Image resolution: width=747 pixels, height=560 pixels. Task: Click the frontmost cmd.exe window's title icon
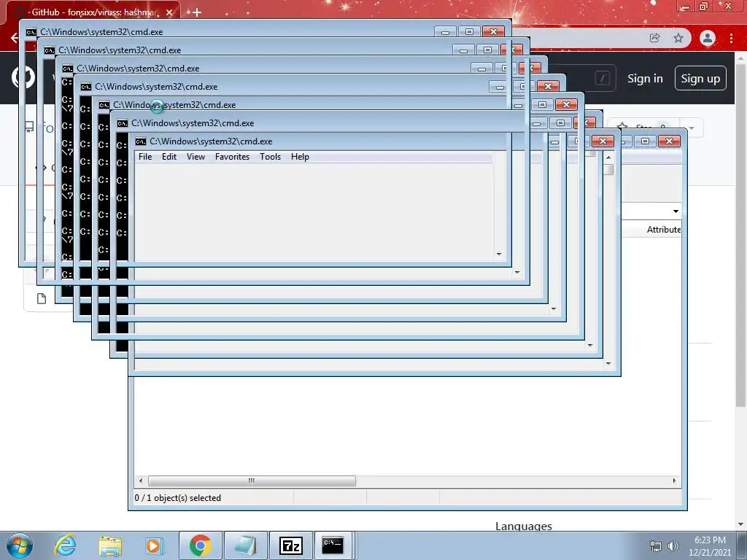pyautogui.click(x=140, y=141)
